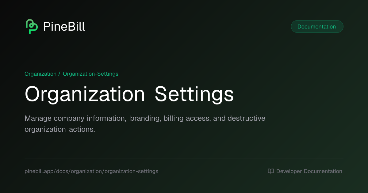This screenshot has height=193, width=368.
Task: Click the Organization Settings page heading
Action: (x=129, y=94)
